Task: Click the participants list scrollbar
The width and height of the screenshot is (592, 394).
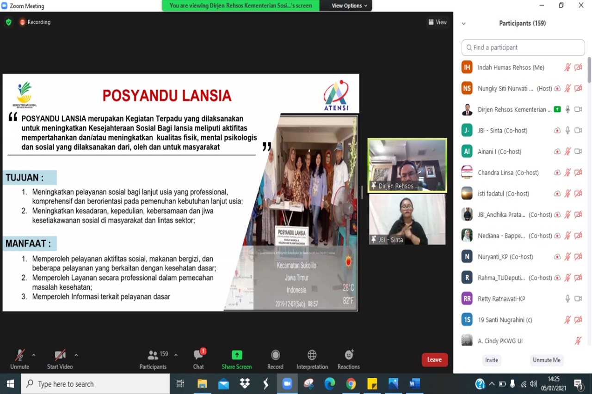Action: pyautogui.click(x=589, y=70)
